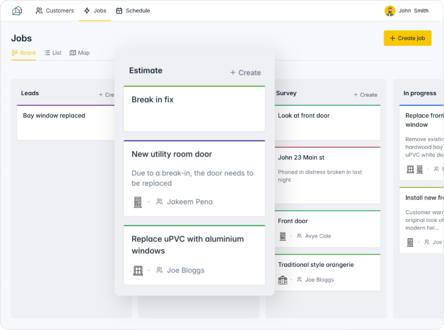Click Create in the Estimate column

tap(245, 73)
